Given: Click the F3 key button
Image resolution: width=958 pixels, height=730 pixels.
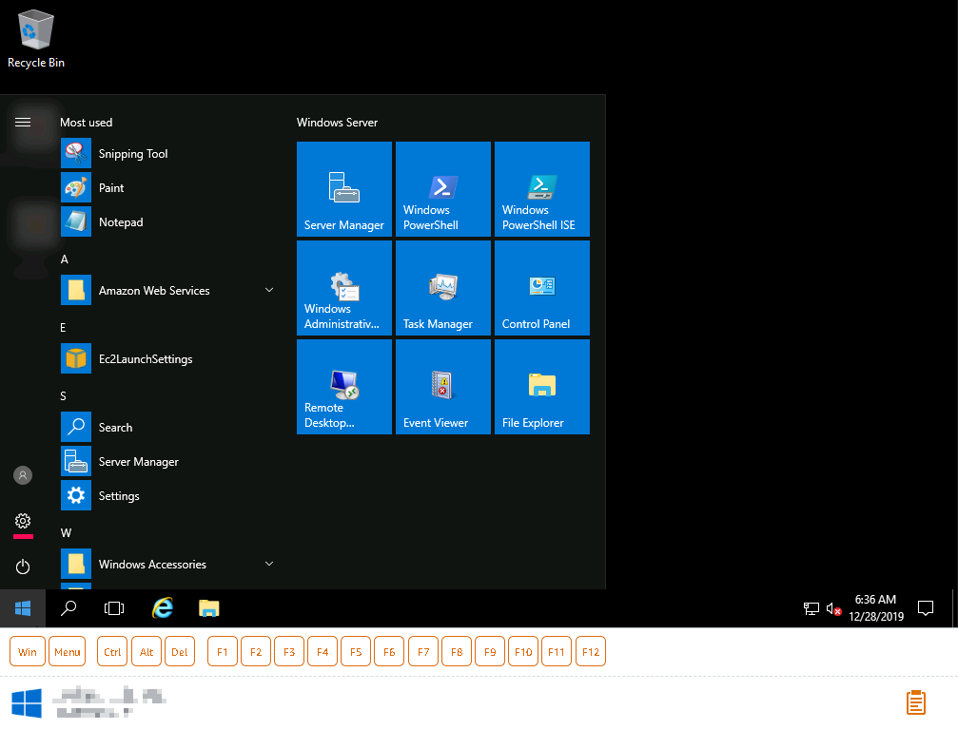Looking at the screenshot, I should point(289,652).
